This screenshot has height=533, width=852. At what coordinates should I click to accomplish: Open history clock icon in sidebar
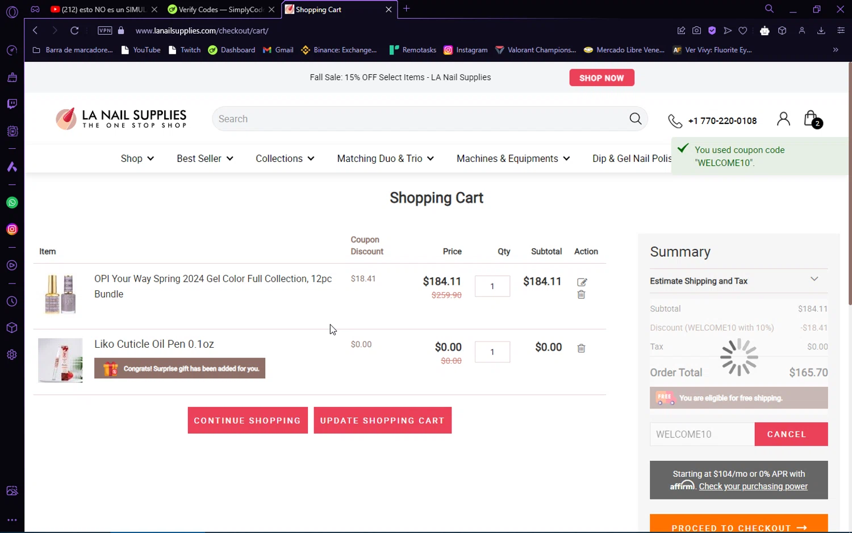12,302
